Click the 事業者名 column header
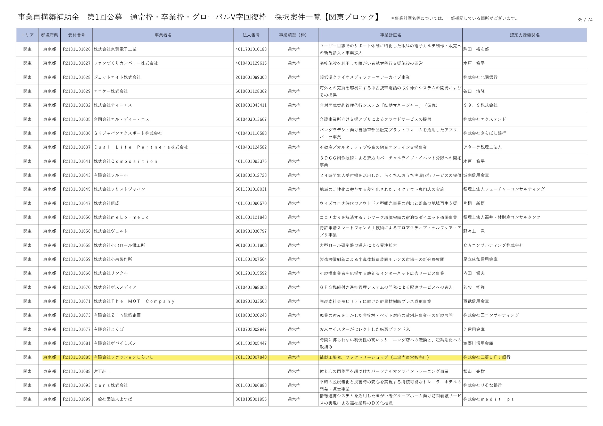603x426 pixels. tap(163, 35)
